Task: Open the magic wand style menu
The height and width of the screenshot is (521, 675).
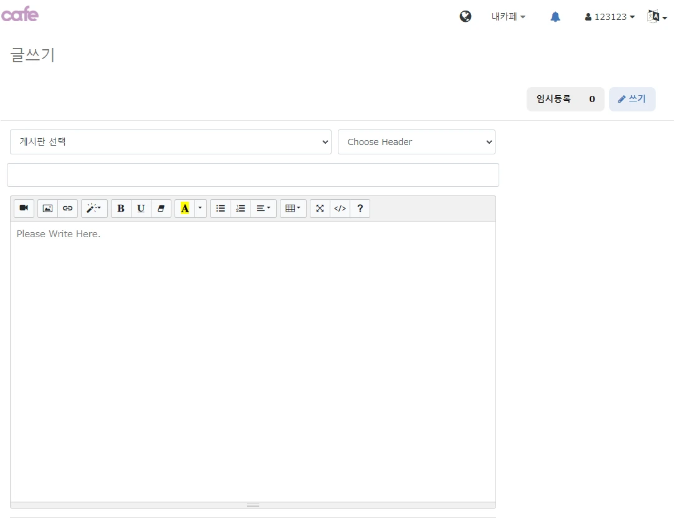Action: point(94,209)
